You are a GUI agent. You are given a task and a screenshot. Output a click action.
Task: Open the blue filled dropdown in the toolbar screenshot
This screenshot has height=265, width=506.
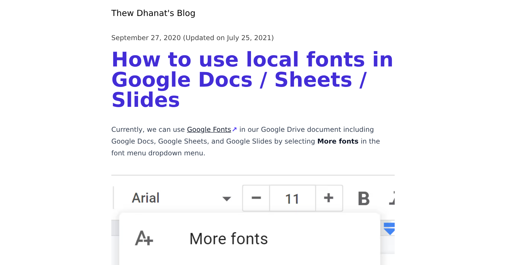390,228
